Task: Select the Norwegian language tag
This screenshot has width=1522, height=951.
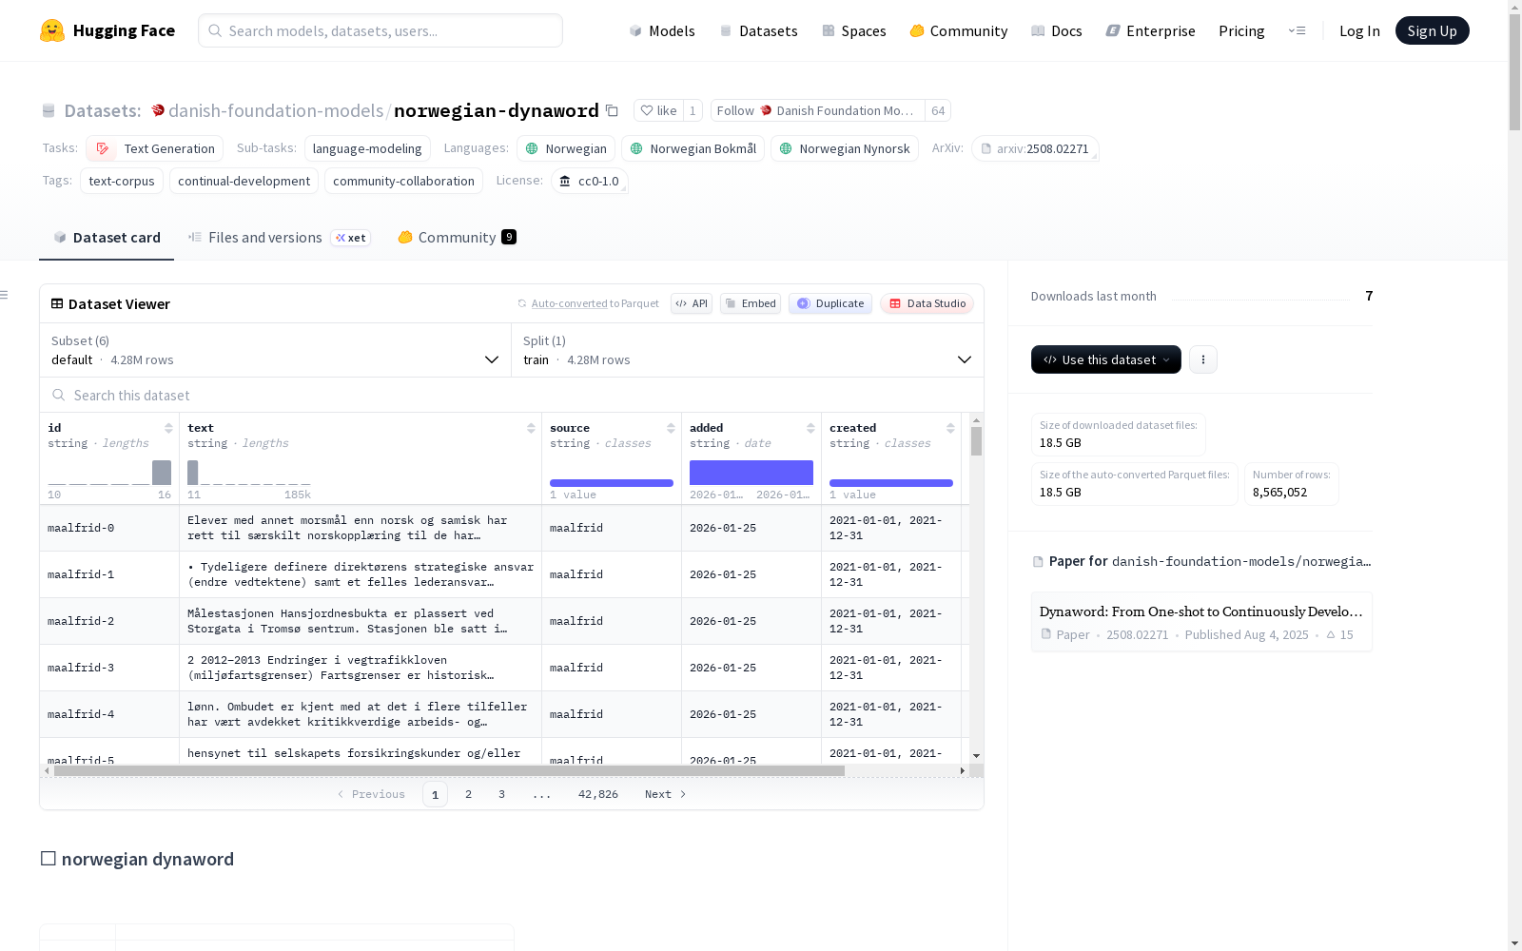Action: tap(566, 148)
